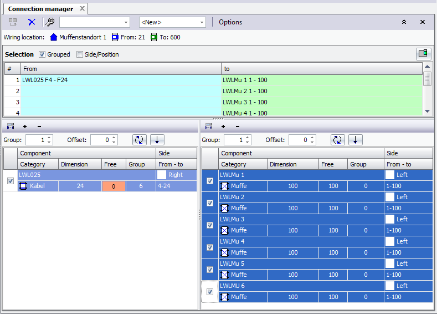This screenshot has height=314, width=437.
Task: Click the plus icon in left pane
Action: pos(25,126)
